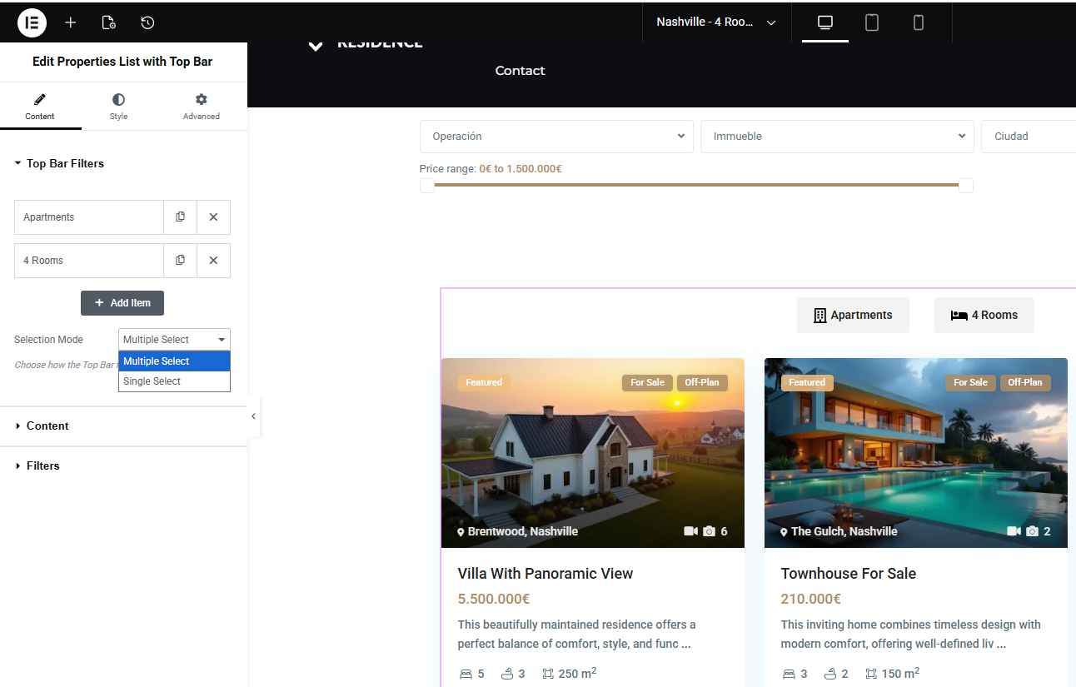
Task: Open the Operación dropdown
Action: [556, 137]
